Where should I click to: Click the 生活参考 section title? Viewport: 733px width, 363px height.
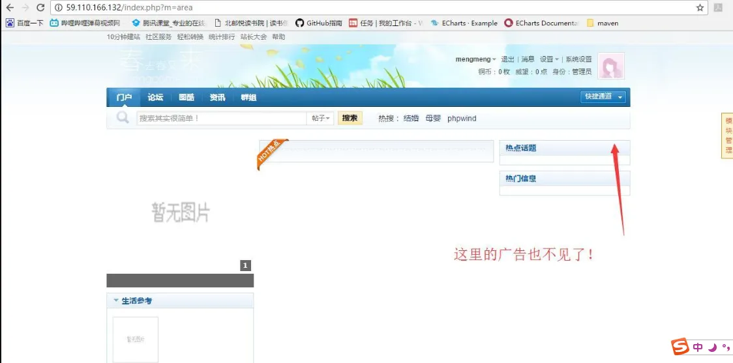pyautogui.click(x=137, y=301)
